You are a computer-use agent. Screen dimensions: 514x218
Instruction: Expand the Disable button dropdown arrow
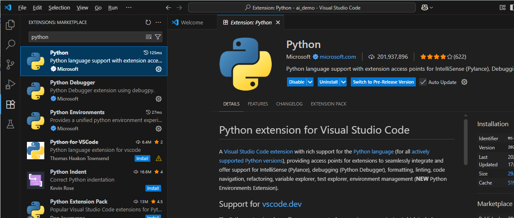pos(310,82)
